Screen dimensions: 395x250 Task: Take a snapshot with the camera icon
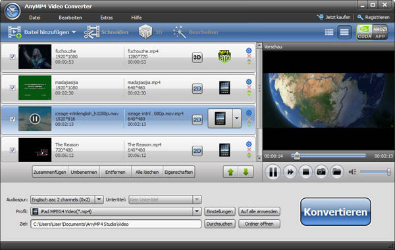coord(321,172)
